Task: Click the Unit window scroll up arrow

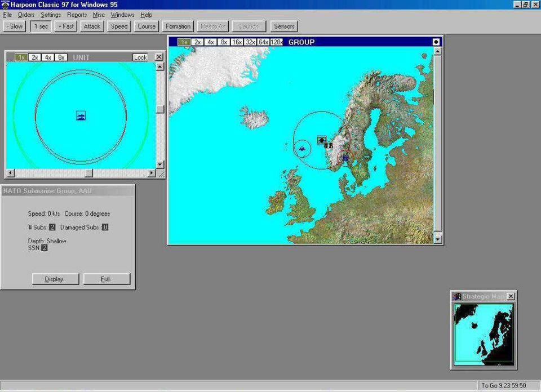Action: coord(160,66)
